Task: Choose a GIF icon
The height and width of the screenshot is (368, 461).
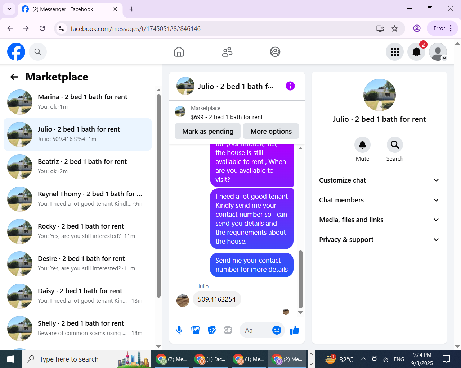Action: (x=228, y=330)
